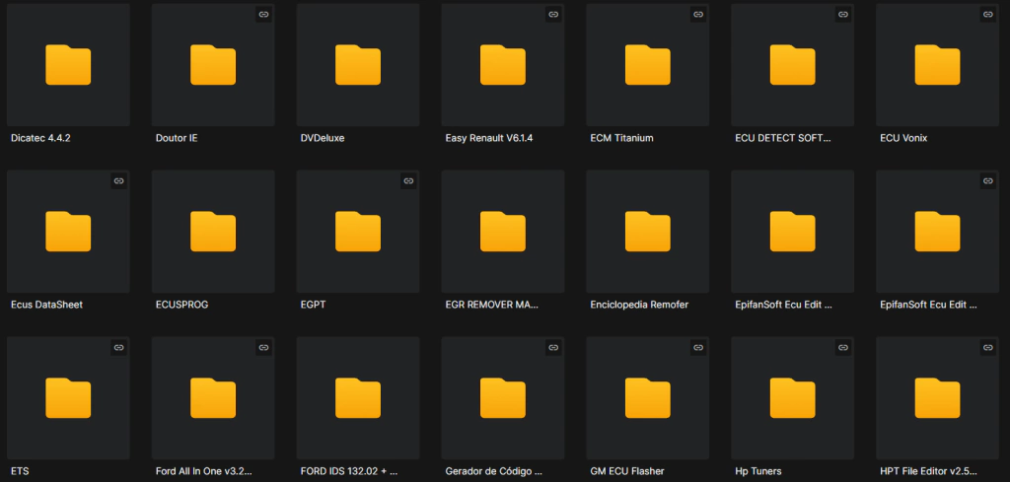
Task: Open the ECM Titanium folder
Action: click(648, 65)
